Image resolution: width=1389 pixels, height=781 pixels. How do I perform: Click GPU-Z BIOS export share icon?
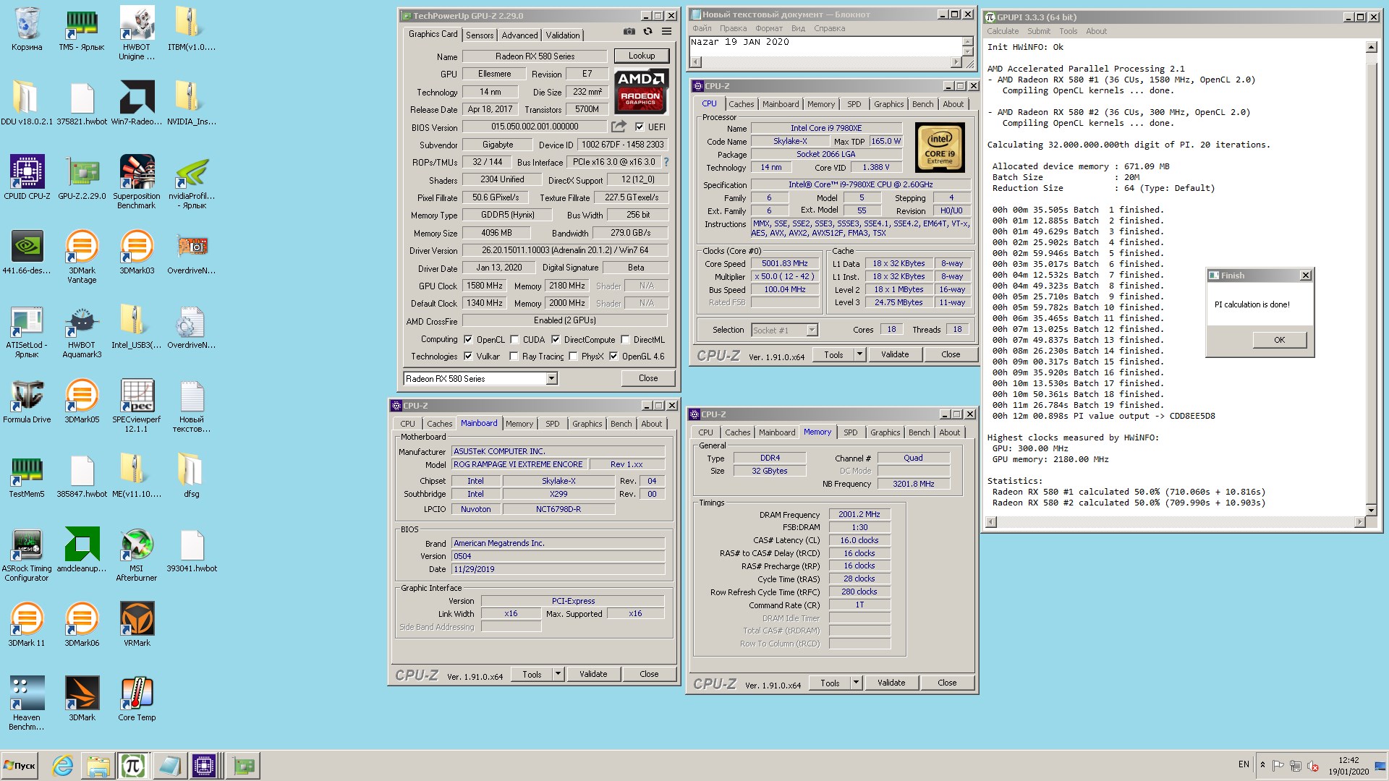(618, 127)
